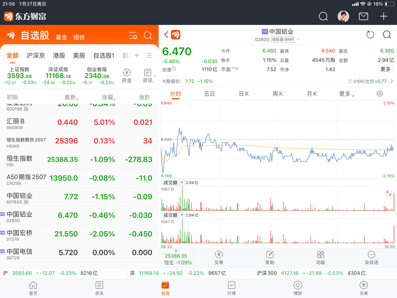Expand the 更多 chart period dropdown

(x=346, y=94)
